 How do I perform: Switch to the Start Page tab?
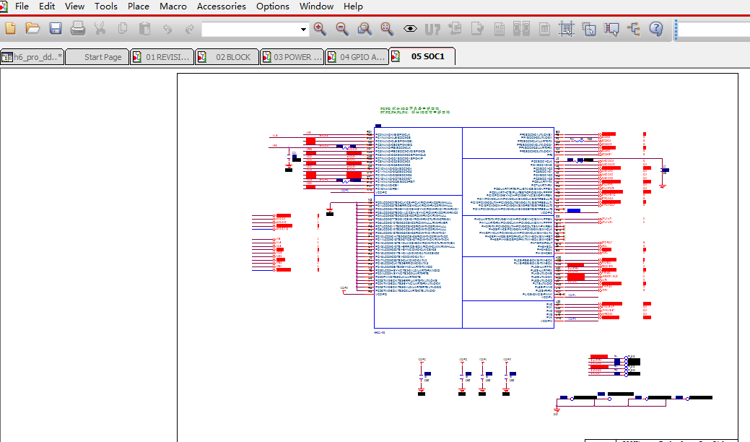(x=97, y=57)
